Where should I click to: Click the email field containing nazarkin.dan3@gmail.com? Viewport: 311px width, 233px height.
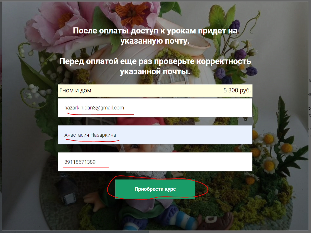click(x=155, y=108)
